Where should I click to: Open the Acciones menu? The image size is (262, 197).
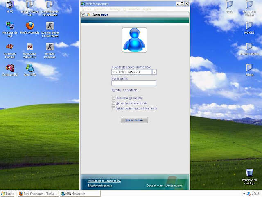(x=115, y=9)
